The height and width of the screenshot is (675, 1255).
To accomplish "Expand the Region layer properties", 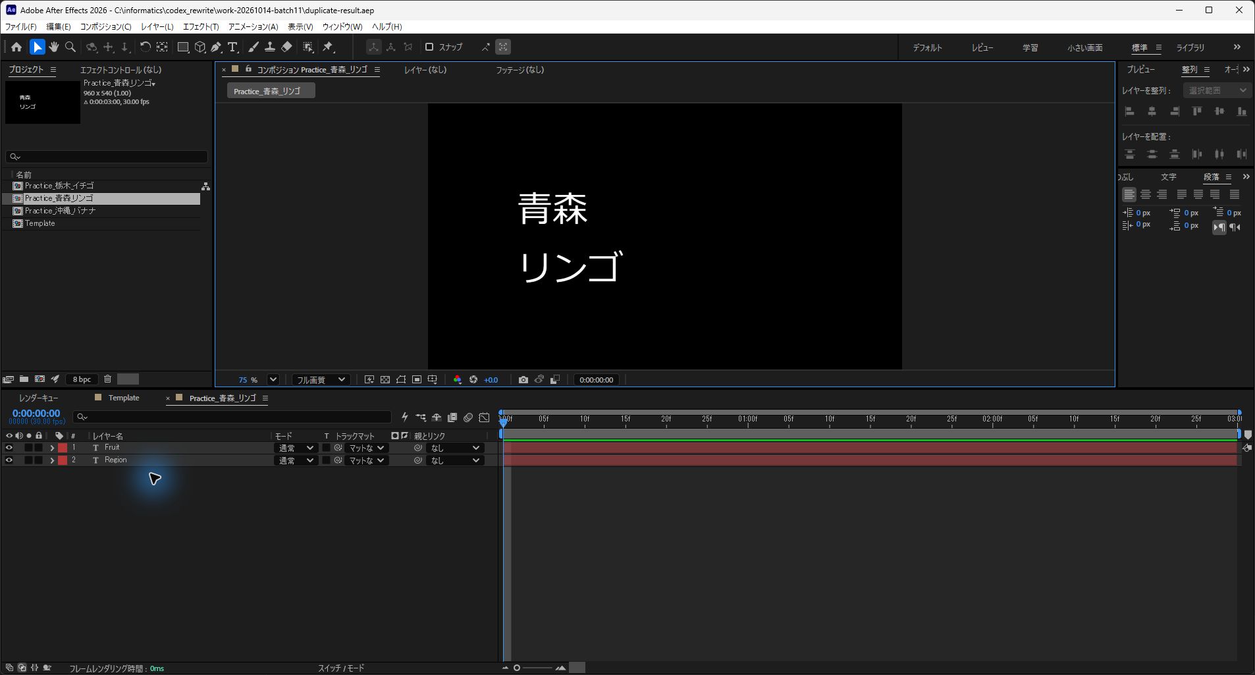I will click(x=52, y=460).
